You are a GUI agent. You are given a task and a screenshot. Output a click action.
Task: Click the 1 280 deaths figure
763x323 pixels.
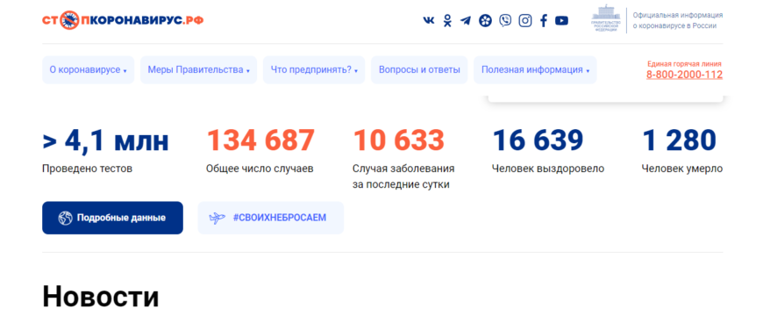click(x=680, y=140)
